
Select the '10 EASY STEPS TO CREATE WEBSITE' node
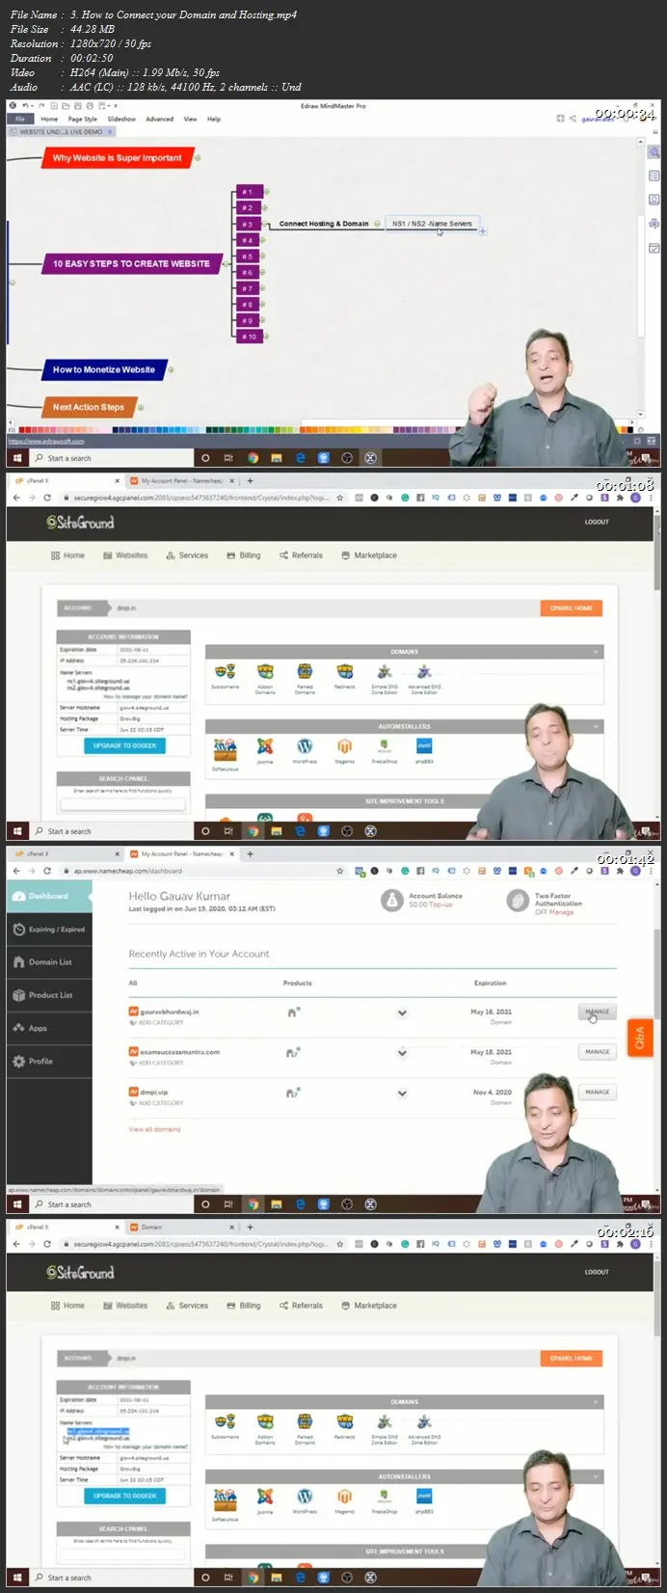pos(130,263)
